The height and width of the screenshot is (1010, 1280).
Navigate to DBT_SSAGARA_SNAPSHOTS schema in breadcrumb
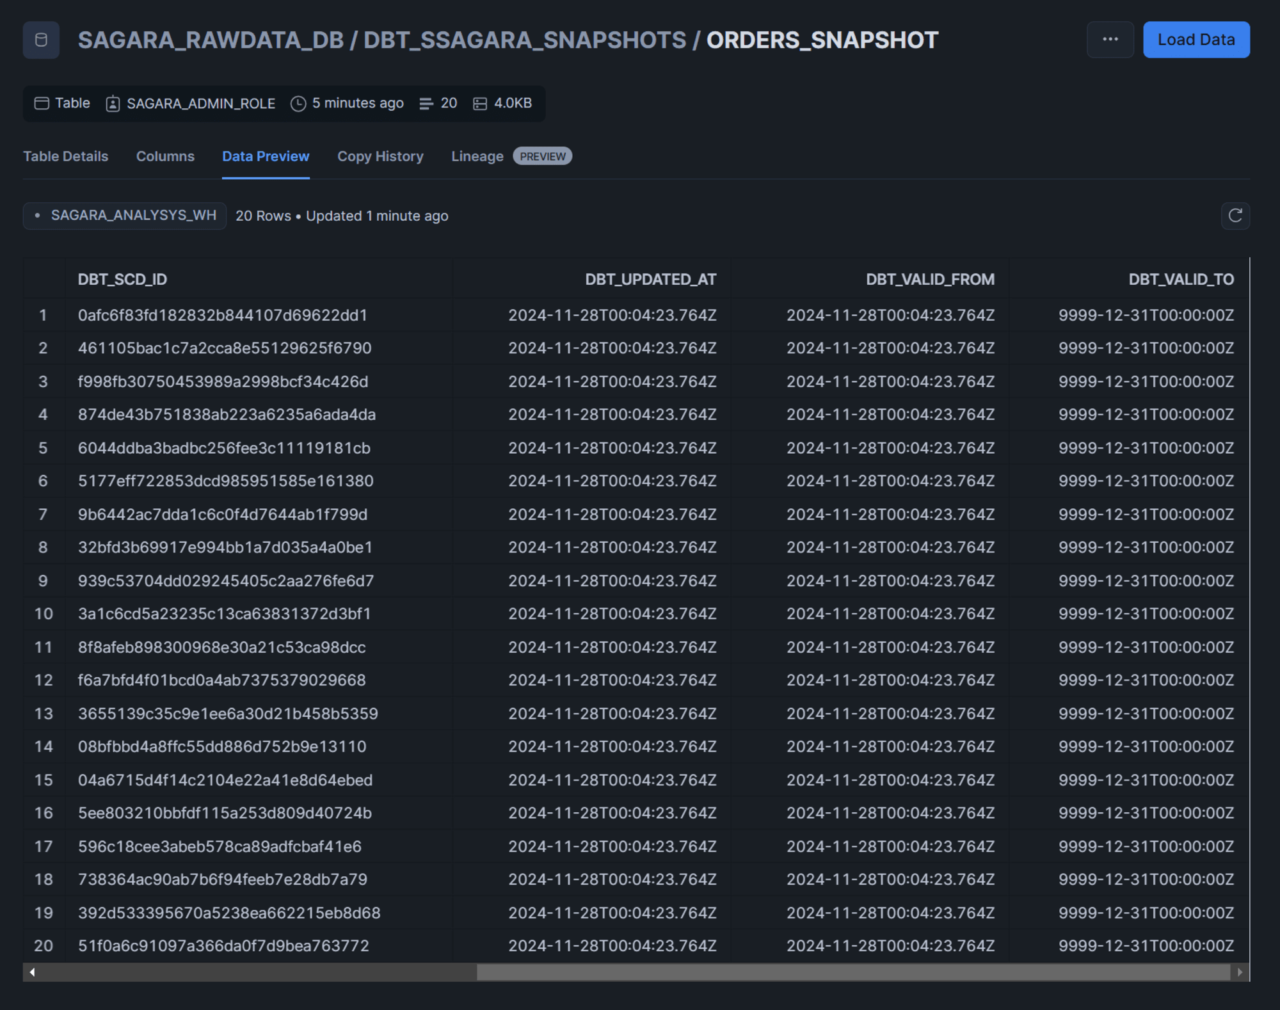coord(525,40)
